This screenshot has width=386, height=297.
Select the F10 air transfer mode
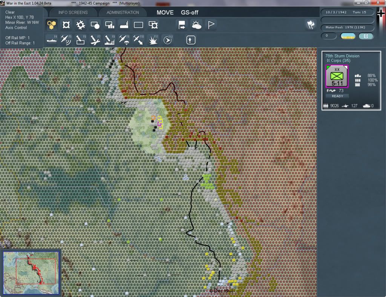138,40
